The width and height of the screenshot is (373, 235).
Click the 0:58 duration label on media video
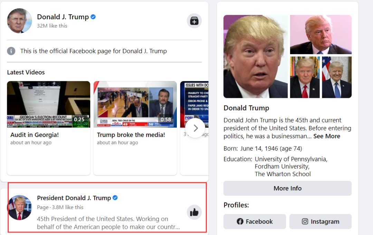pos(166,120)
